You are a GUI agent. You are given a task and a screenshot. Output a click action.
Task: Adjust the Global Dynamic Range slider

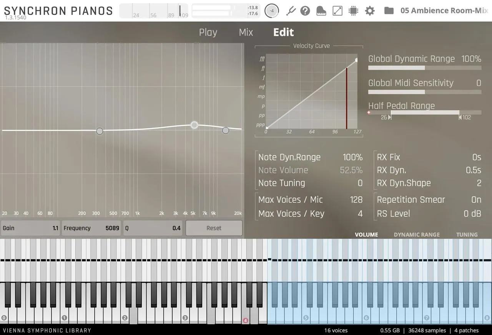[x=425, y=68]
